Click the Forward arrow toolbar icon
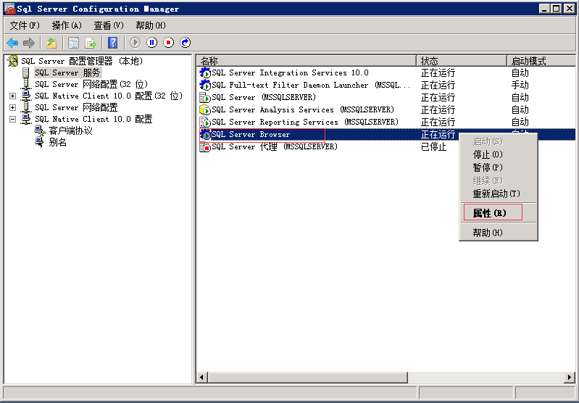Screen dimensions: 579x403 pyautogui.click(x=29, y=43)
